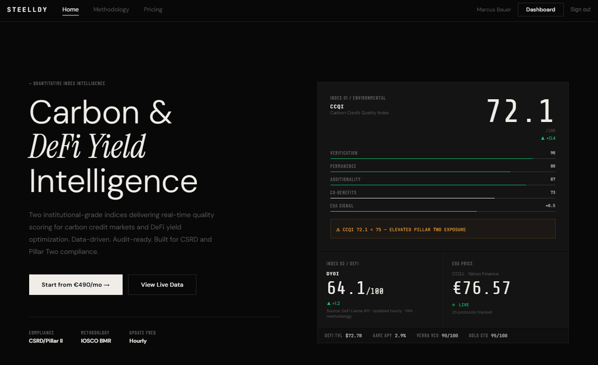The width and height of the screenshot is (598, 365).
Task: Click the warning icon in CCQI alert
Action: 338,230
